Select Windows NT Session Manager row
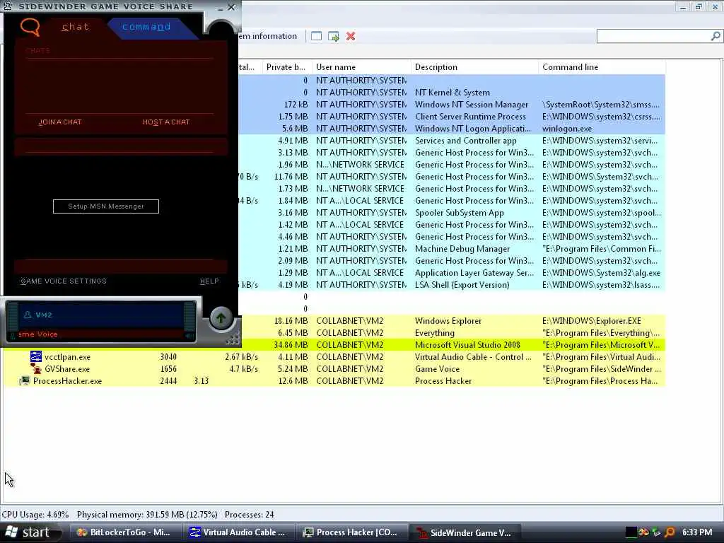This screenshot has width=724, height=543. pos(452,105)
